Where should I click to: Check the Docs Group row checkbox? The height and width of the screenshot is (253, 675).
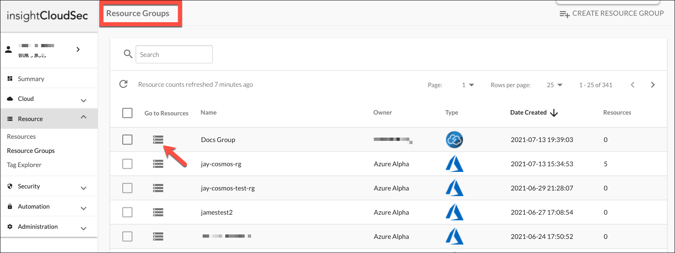(127, 140)
